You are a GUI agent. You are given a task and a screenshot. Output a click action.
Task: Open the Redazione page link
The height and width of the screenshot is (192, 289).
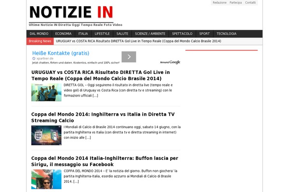220,2
